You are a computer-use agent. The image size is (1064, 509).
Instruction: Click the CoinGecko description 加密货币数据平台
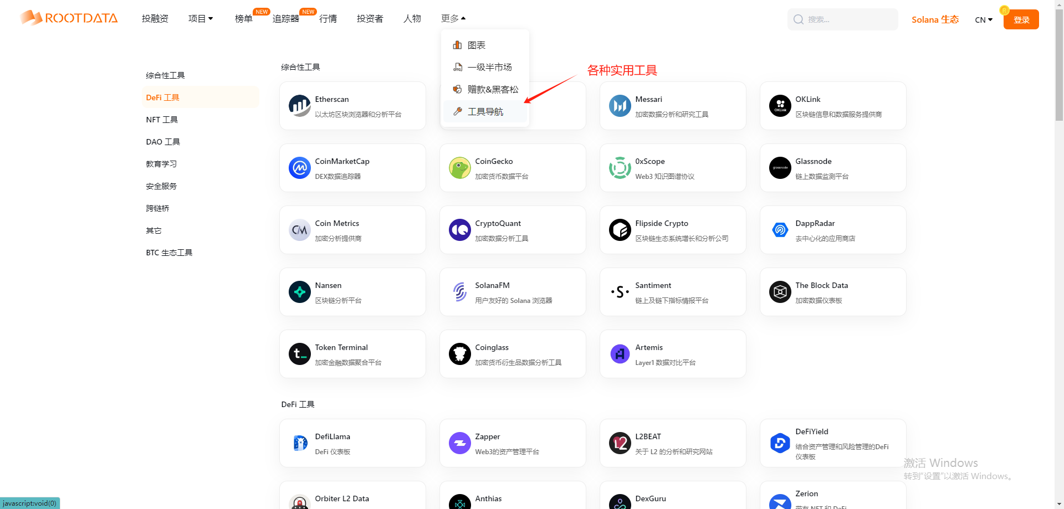click(x=502, y=176)
